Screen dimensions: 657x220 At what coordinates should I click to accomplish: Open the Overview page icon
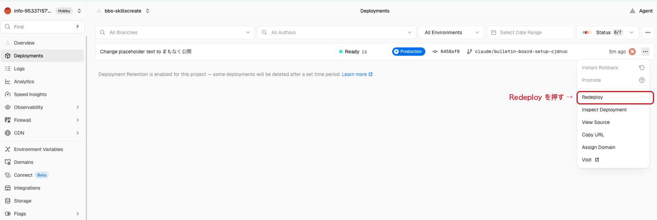7,43
